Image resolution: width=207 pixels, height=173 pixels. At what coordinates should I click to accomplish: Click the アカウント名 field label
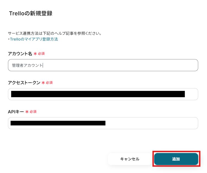pos(20,54)
